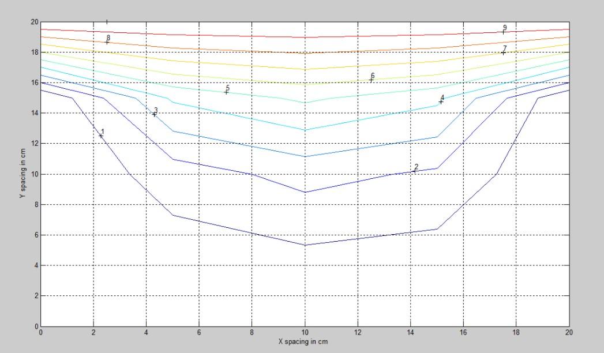Click the x-axis tick label 0
The image size is (604, 353).
(x=41, y=333)
